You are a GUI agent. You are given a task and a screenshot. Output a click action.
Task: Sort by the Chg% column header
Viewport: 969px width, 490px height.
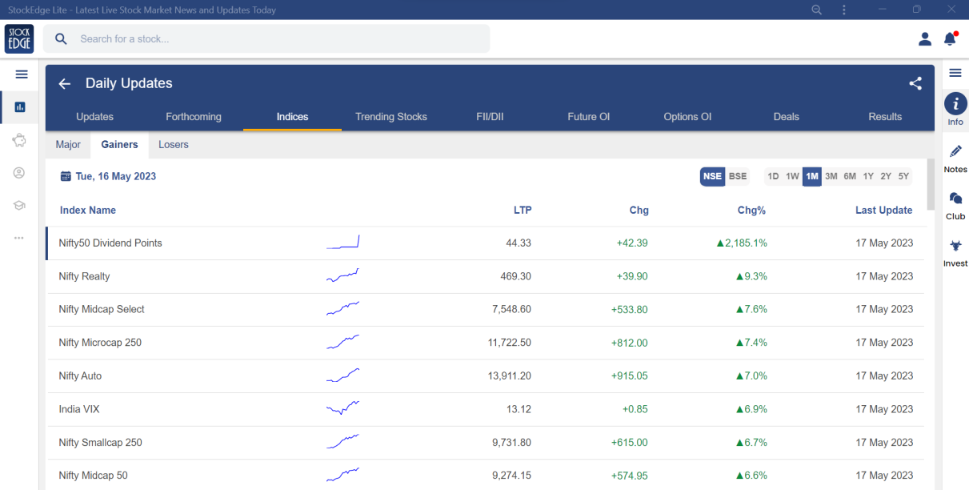coord(751,211)
